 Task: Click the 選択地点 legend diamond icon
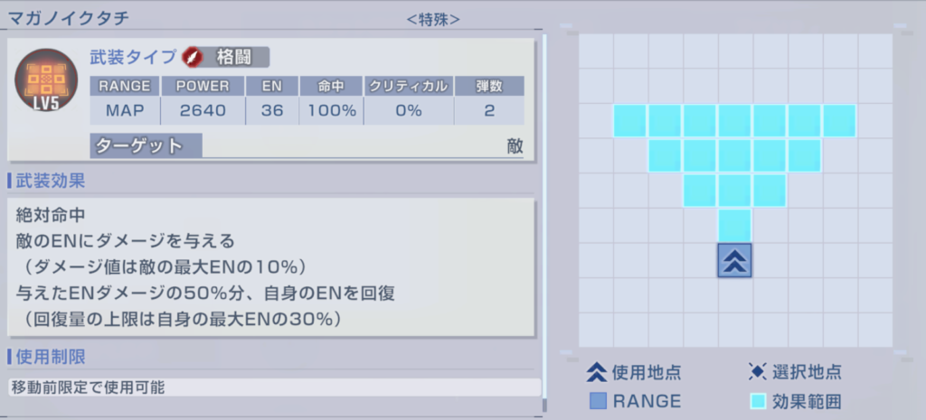coord(757,371)
